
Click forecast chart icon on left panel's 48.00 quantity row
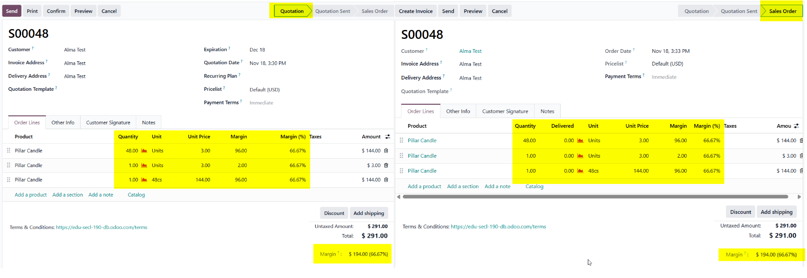click(x=144, y=151)
